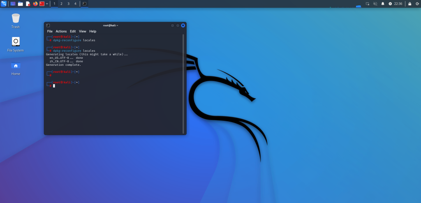421x203 pixels.
Task: Launch Firefox from the top panel
Action: pos(35,4)
